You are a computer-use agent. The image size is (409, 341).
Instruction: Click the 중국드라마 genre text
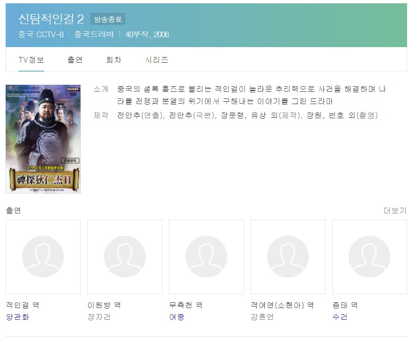pyautogui.click(x=94, y=34)
